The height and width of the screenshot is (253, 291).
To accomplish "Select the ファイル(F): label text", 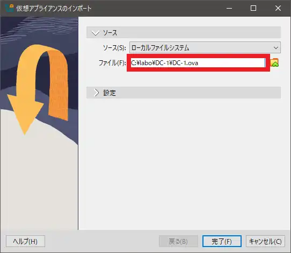I will 112,63.
